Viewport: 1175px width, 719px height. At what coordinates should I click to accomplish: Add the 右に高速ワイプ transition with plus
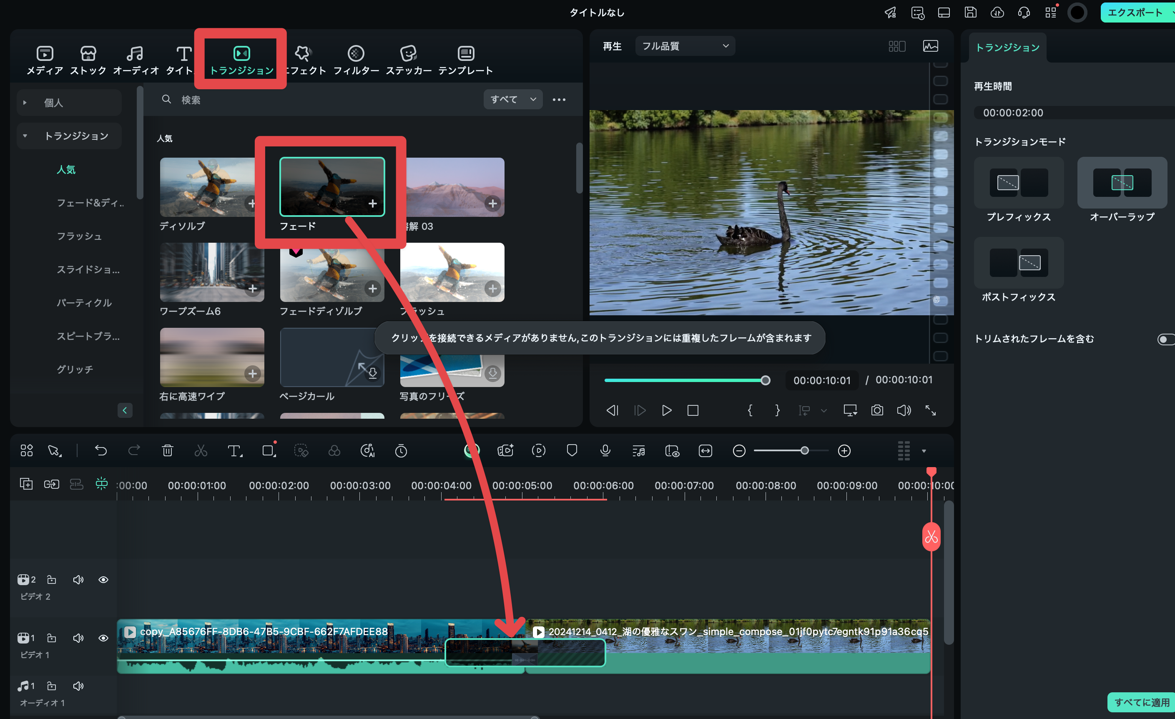coord(252,374)
